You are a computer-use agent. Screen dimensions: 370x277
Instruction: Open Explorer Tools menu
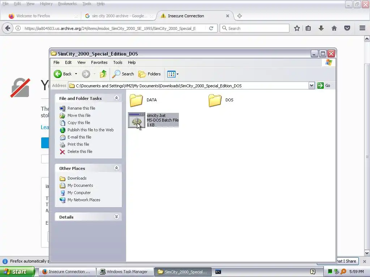(117, 62)
